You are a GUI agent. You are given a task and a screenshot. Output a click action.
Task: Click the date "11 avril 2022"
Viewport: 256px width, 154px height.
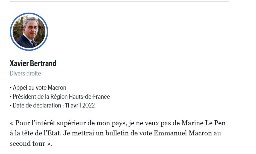pos(80,105)
